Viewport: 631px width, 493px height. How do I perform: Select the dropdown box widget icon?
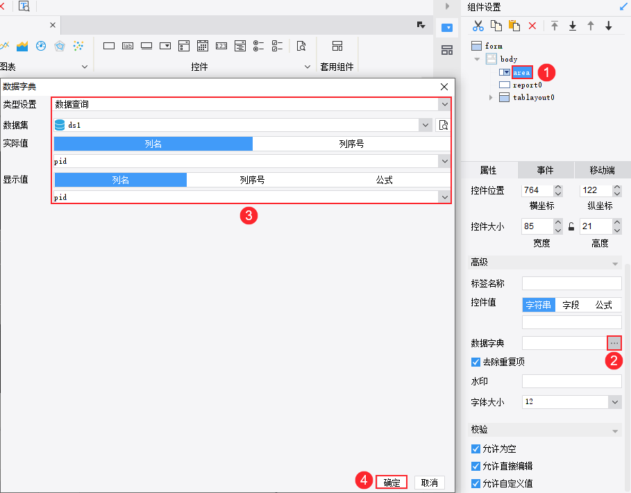click(x=165, y=46)
